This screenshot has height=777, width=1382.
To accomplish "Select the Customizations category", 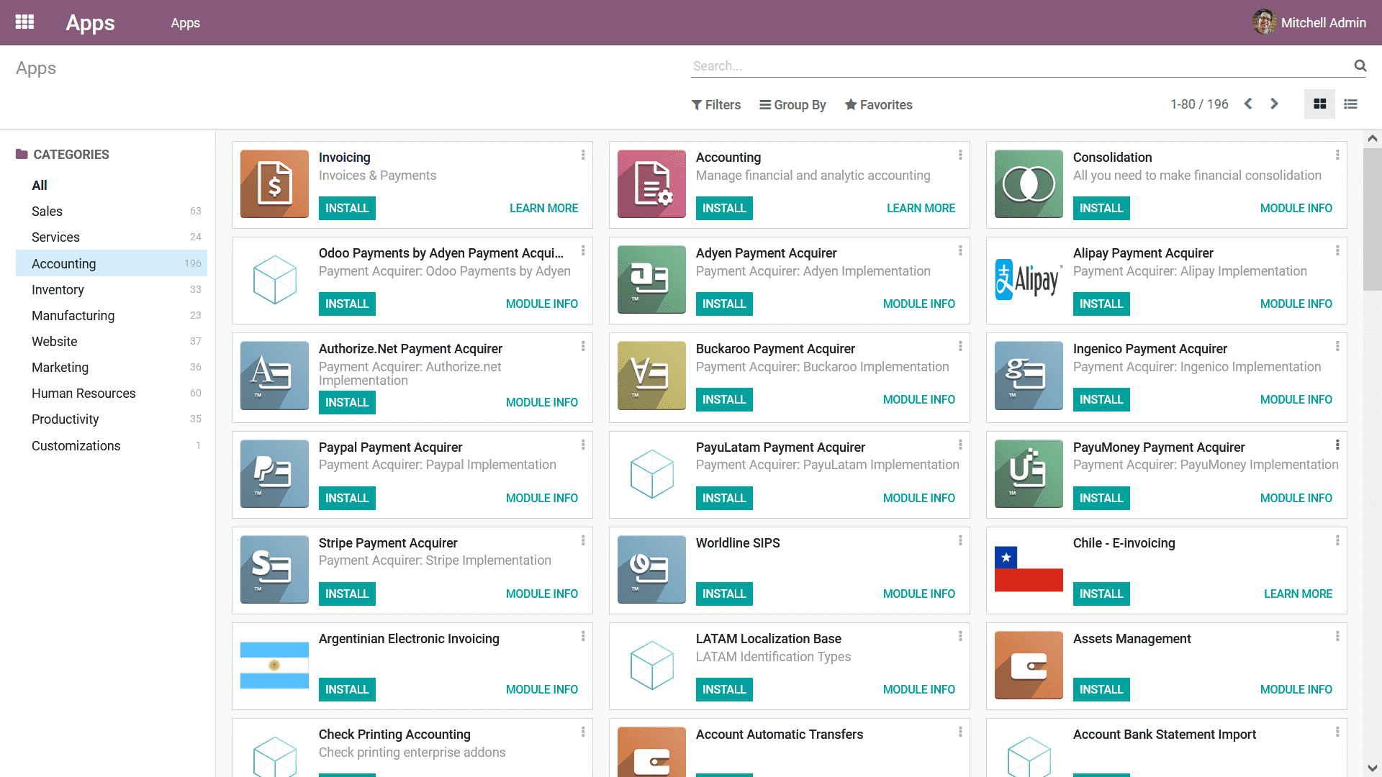I will pos(111,446).
